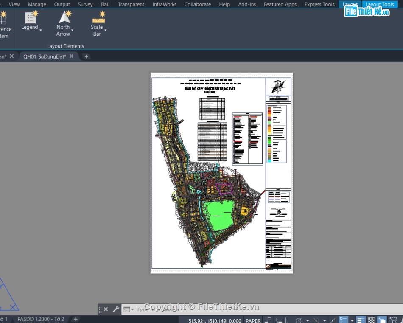
Task: Toggle 2D Object Snap in status bar
Action: coord(344,320)
